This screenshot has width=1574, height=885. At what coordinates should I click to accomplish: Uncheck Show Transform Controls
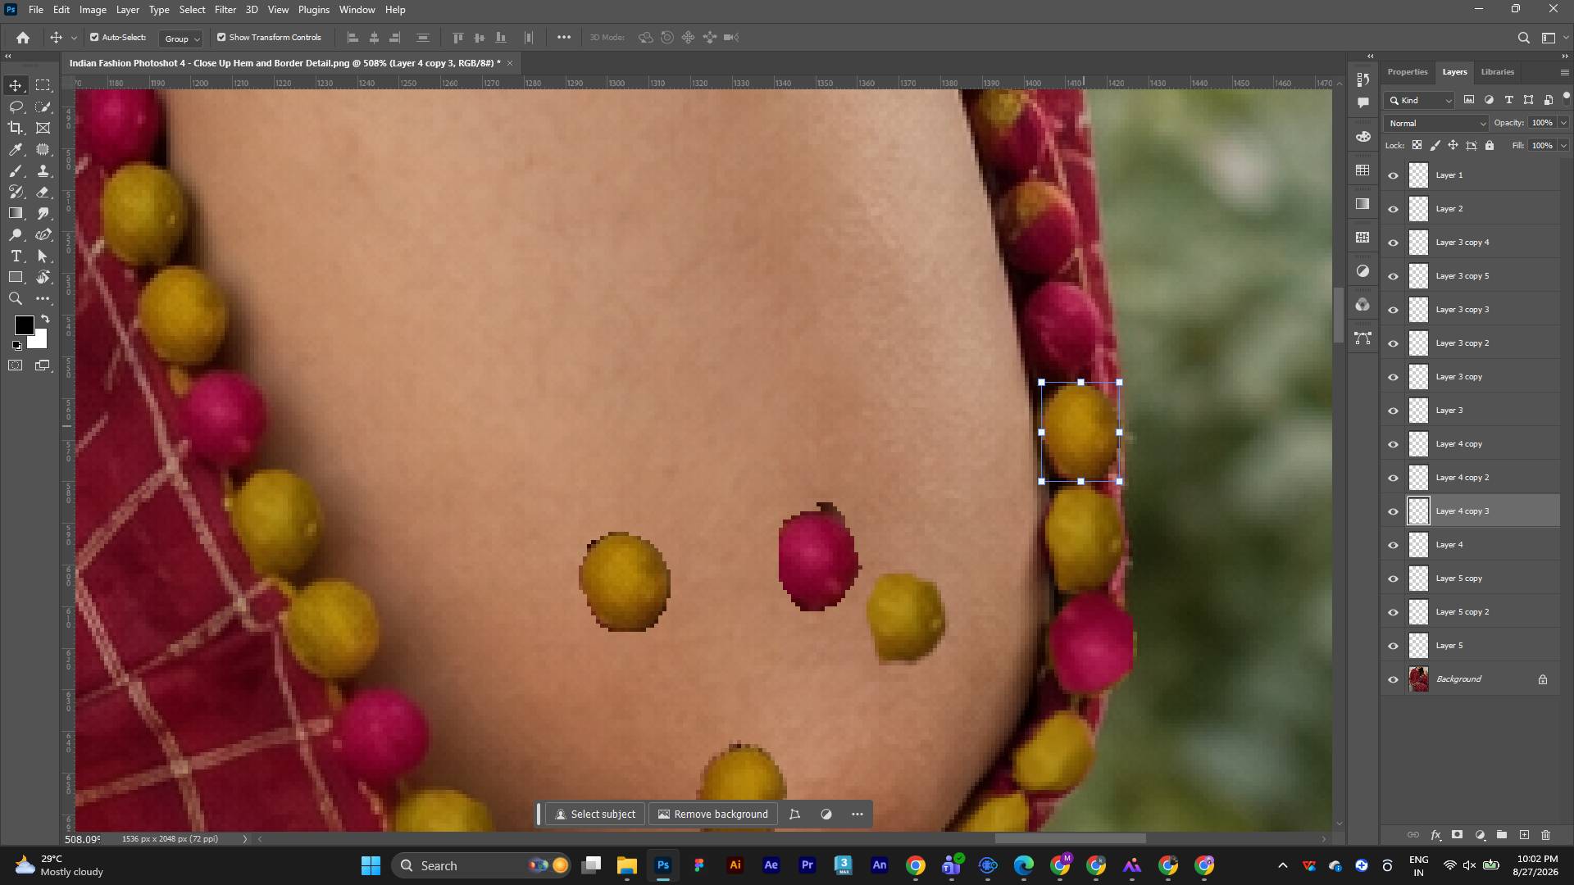click(221, 37)
